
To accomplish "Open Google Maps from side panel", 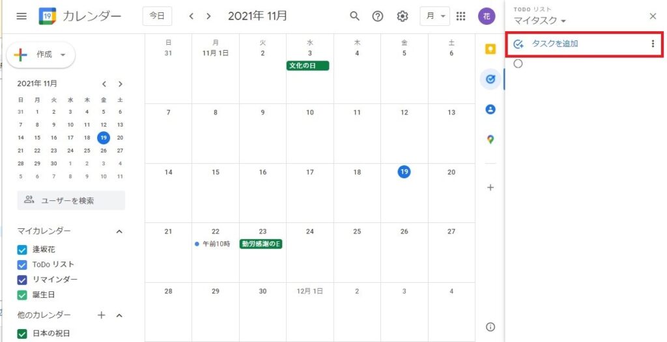I will tap(490, 139).
